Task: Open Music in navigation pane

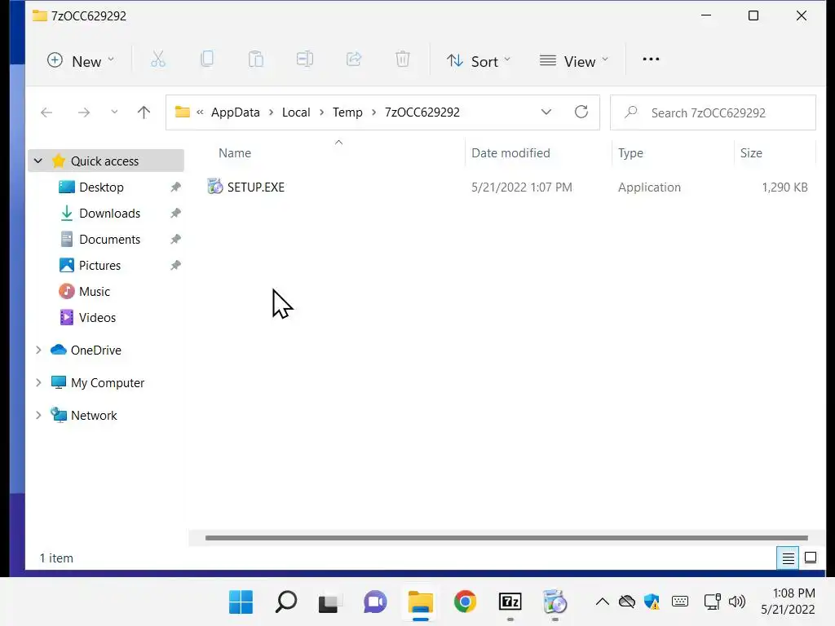Action: (x=95, y=291)
